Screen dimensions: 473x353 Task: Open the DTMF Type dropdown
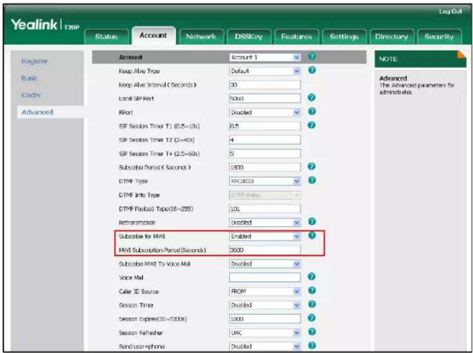coord(265,181)
